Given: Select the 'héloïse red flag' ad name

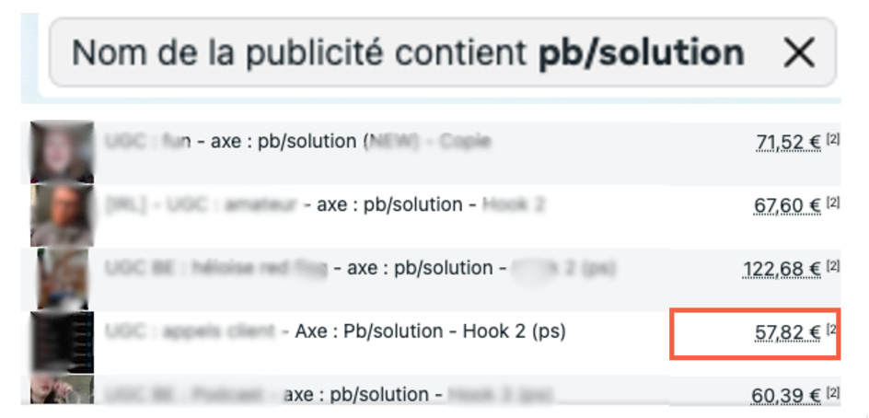Looking at the screenshot, I should click(x=360, y=269).
